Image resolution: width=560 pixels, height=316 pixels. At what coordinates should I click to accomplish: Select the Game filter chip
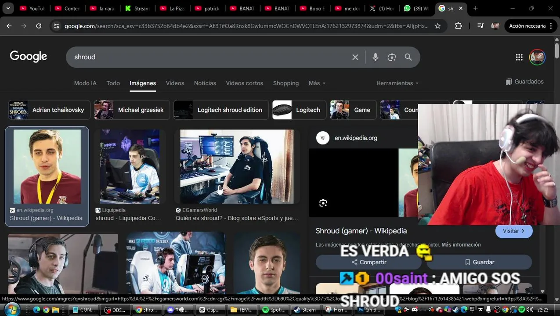[x=353, y=110]
